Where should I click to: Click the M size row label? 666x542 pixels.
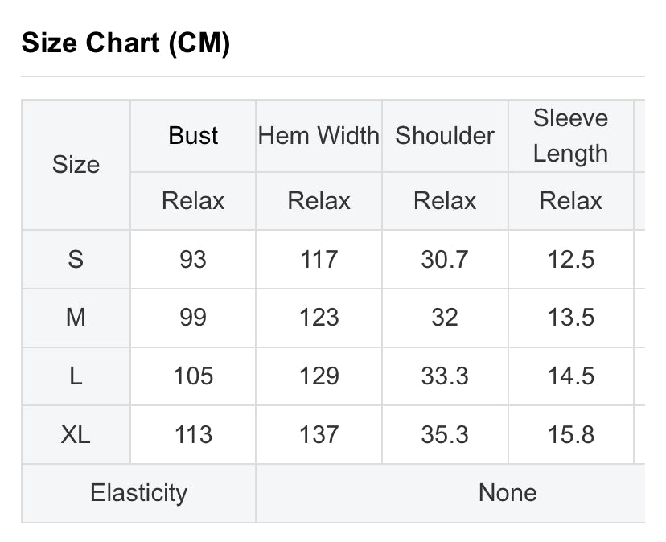pos(76,318)
